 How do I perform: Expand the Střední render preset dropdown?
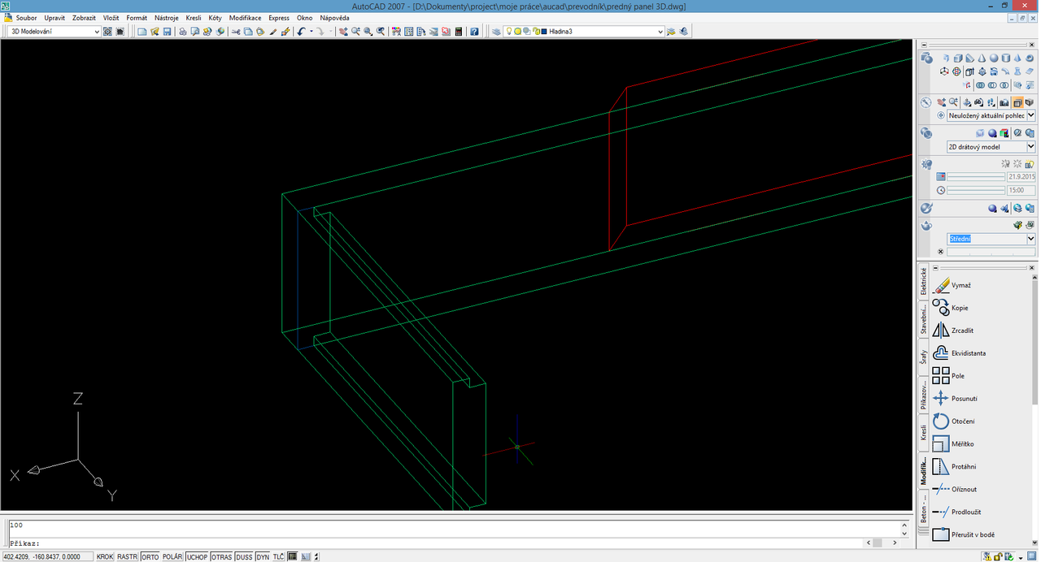991,239
